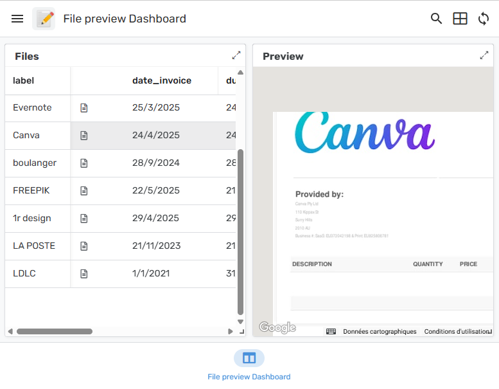Click the grid layout view icon

(x=460, y=19)
